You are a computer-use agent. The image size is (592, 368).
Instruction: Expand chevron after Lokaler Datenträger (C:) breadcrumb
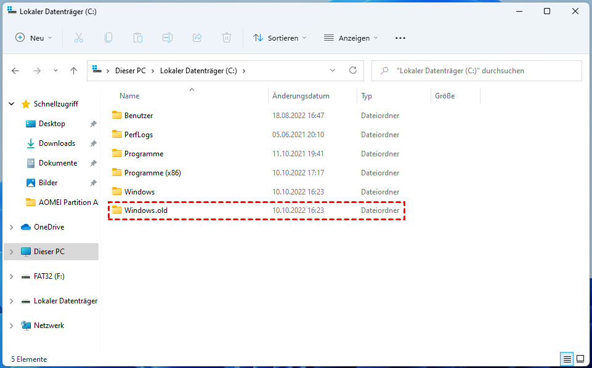(x=244, y=71)
